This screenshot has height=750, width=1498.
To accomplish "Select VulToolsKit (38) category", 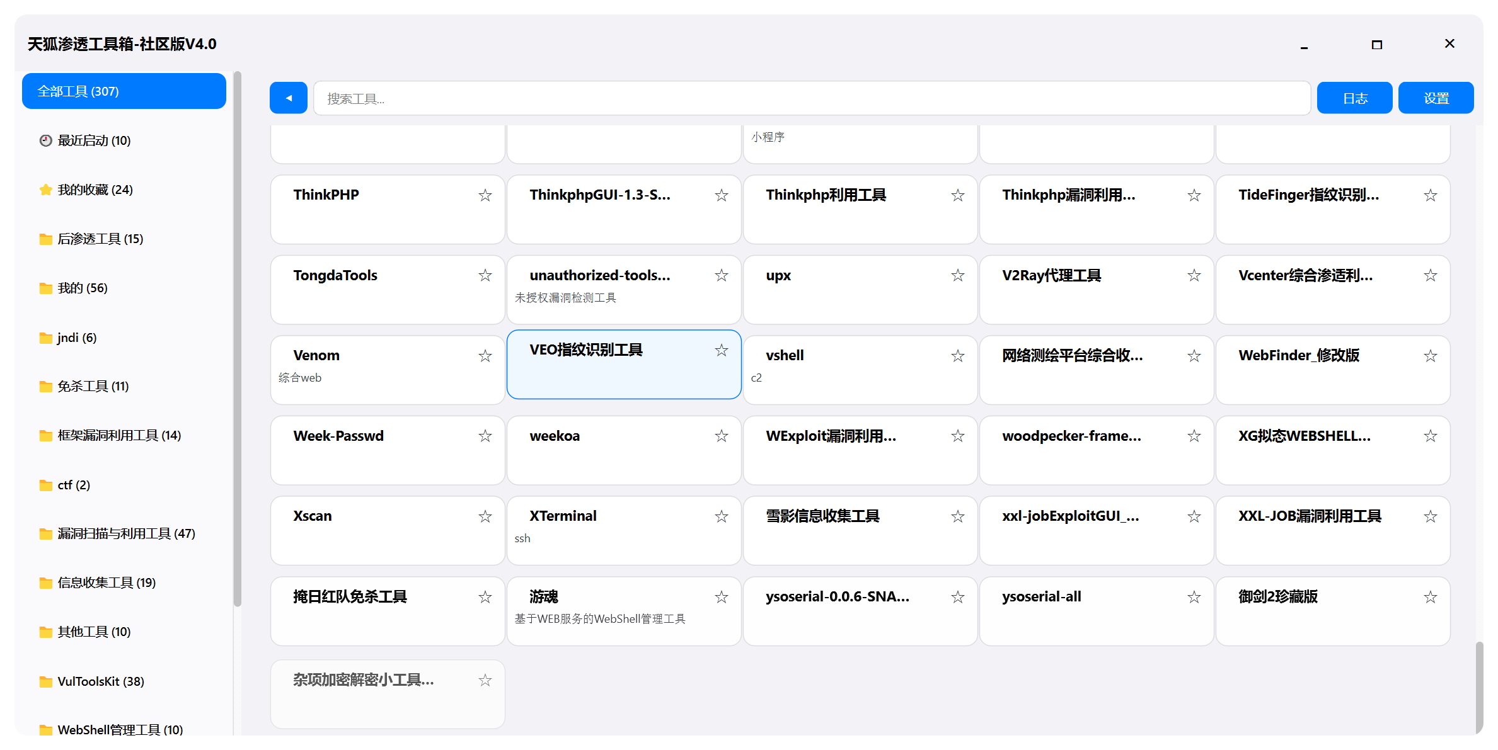I will pos(124,681).
